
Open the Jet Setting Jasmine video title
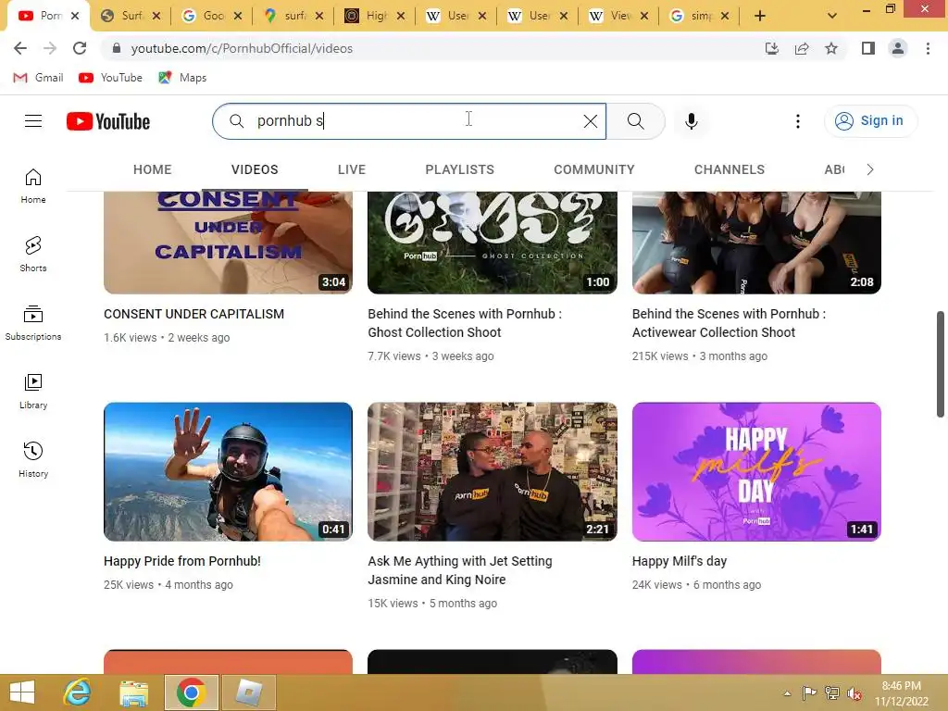tap(459, 570)
